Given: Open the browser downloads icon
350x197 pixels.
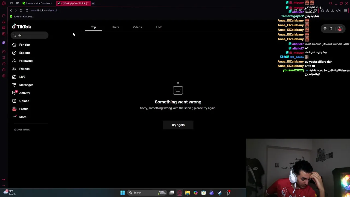Looking at the screenshot, I should pyautogui.click(x=332, y=10).
